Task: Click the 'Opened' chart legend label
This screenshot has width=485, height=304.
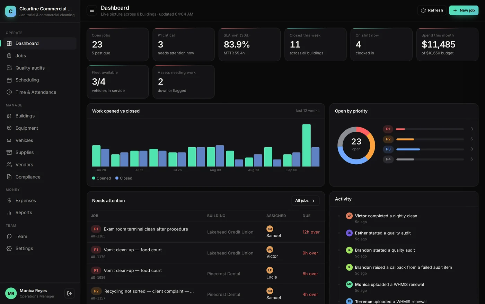Action: (x=104, y=178)
